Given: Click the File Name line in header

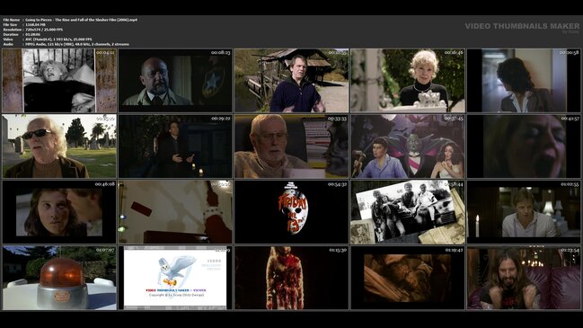Looking at the screenshot, I should click(70, 20).
